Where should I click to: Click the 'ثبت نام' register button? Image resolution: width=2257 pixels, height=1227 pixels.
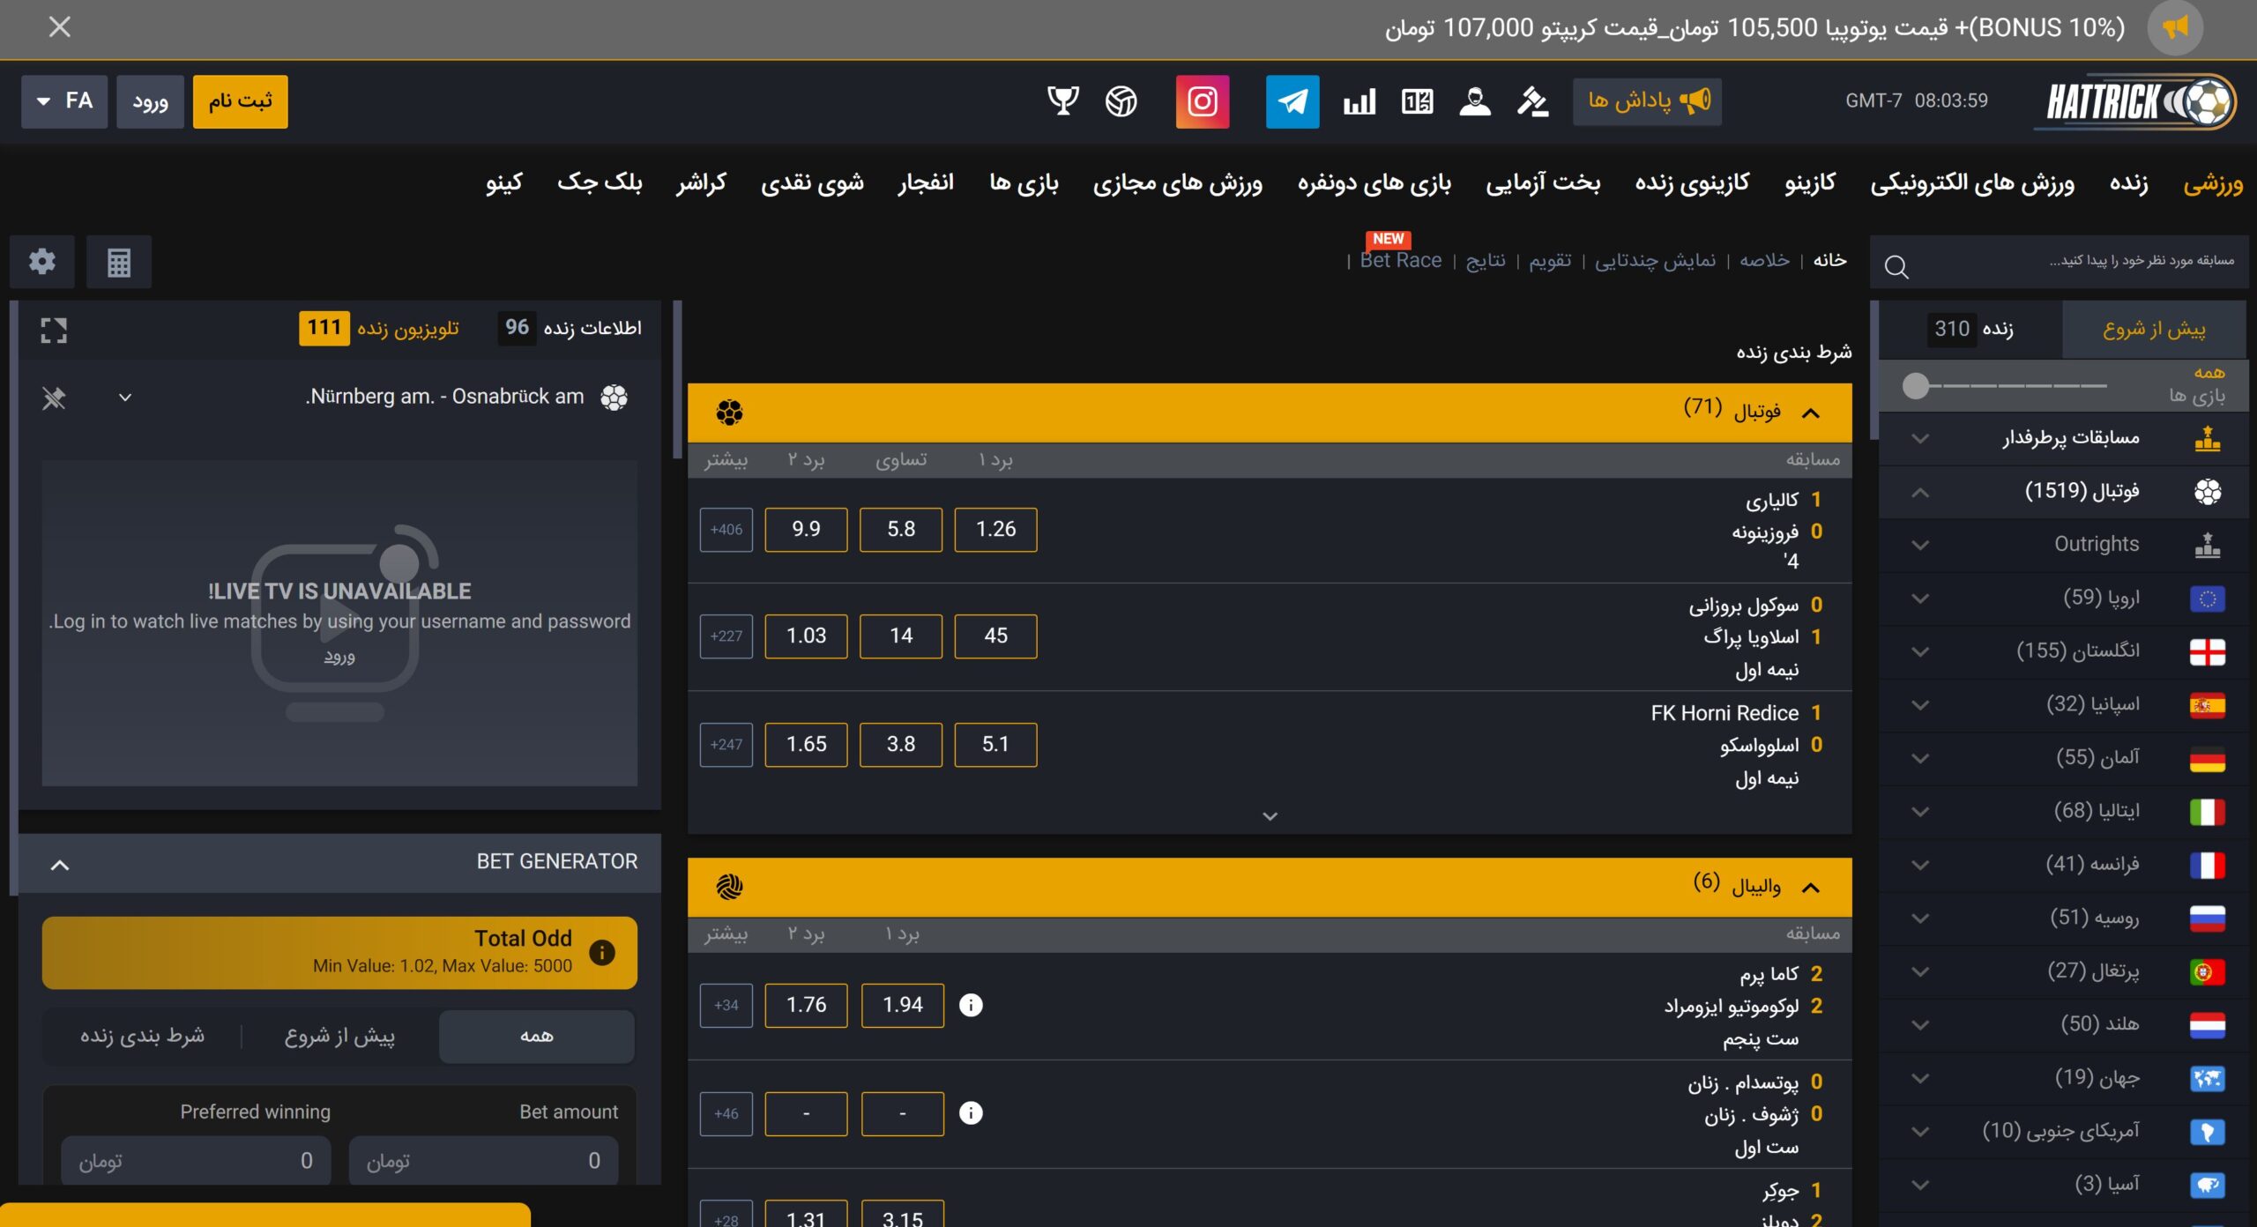(x=240, y=101)
